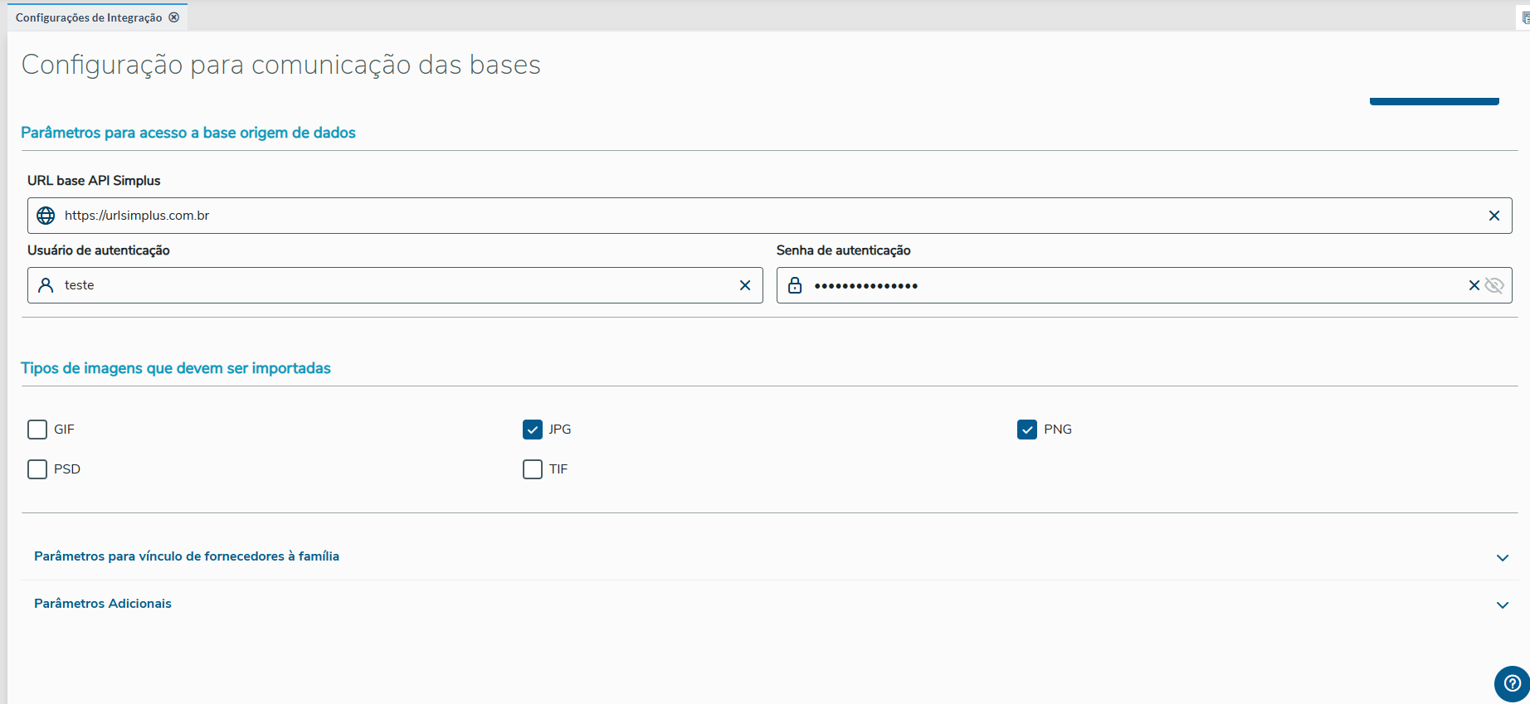The image size is (1530, 704).
Task: Click the user icon in username field
Action: point(46,285)
